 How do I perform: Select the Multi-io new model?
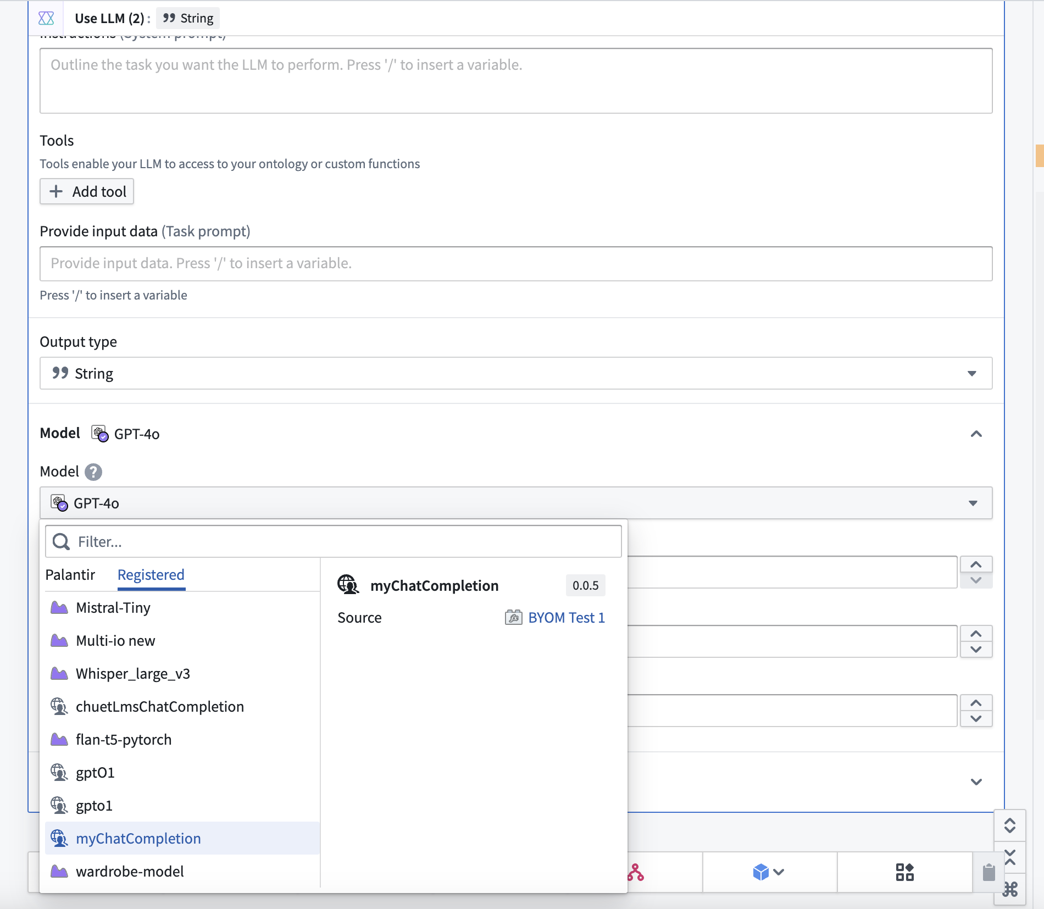click(x=182, y=640)
